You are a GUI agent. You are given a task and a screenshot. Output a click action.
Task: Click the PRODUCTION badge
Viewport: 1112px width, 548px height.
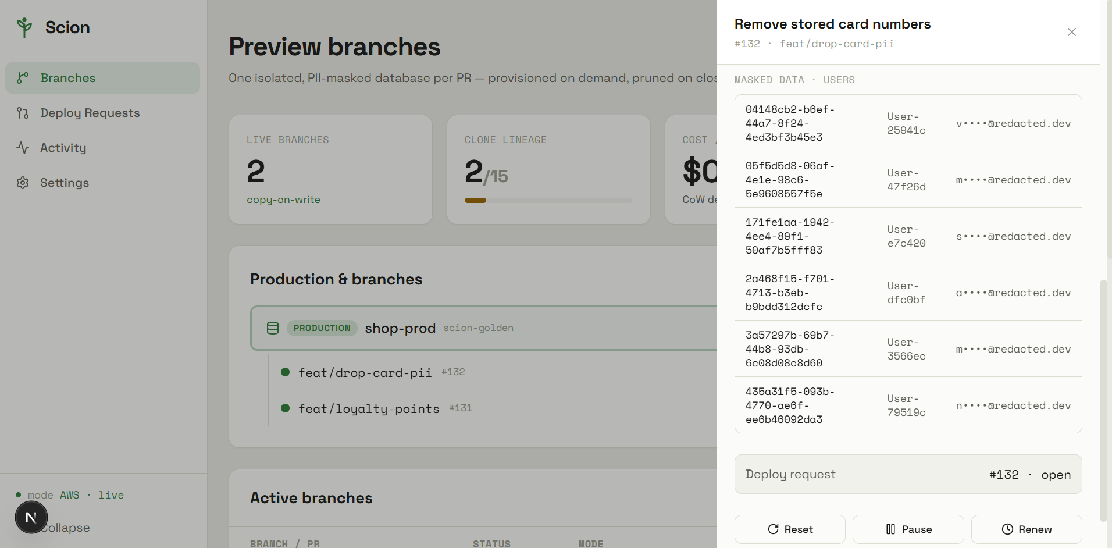pyautogui.click(x=322, y=328)
